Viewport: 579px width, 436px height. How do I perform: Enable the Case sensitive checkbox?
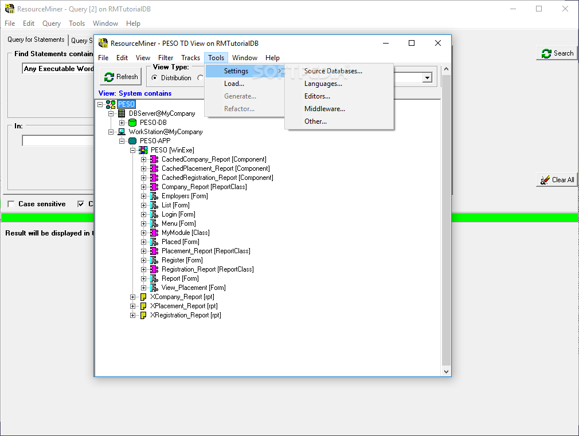pos(11,204)
